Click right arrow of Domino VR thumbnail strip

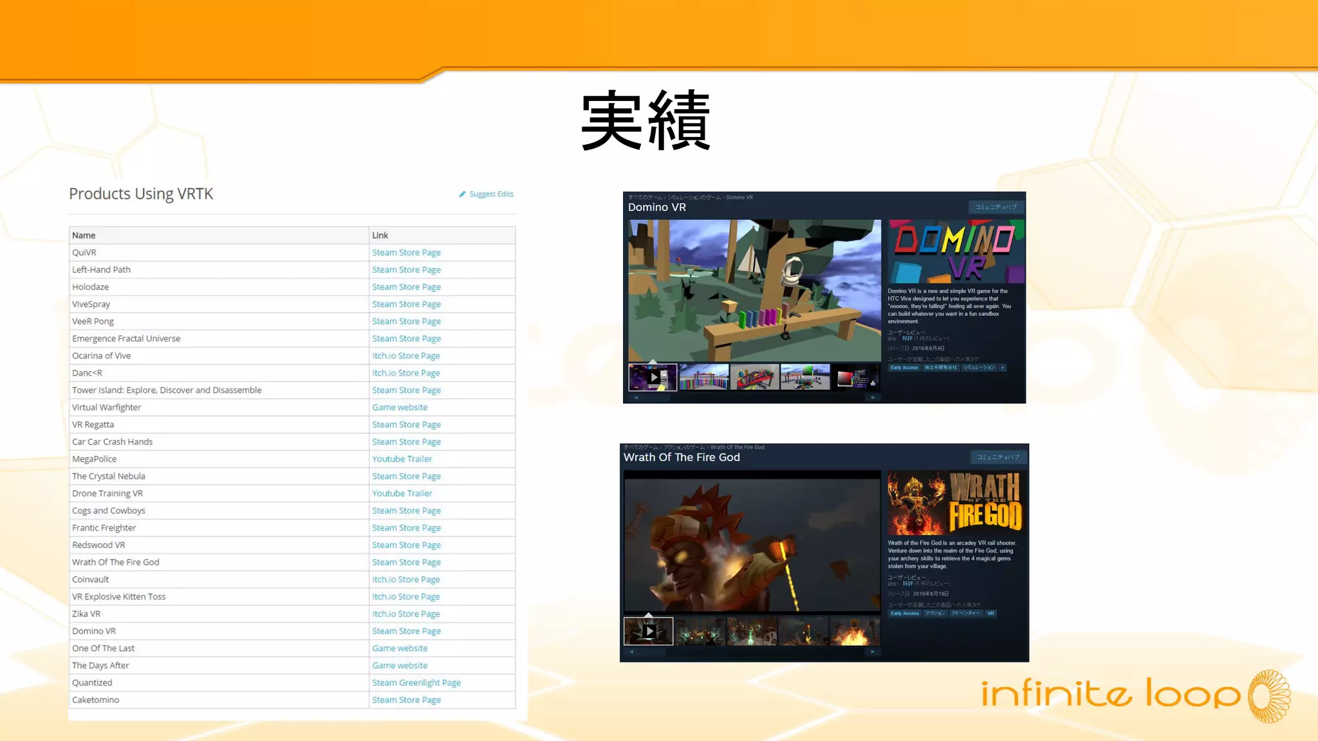(x=873, y=398)
